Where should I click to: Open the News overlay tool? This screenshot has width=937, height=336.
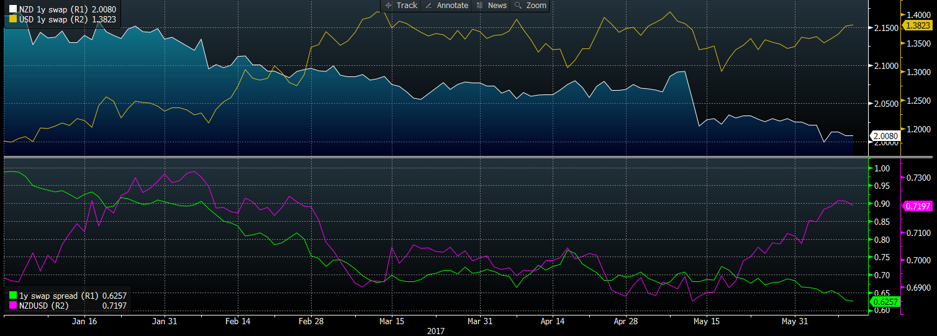point(491,6)
